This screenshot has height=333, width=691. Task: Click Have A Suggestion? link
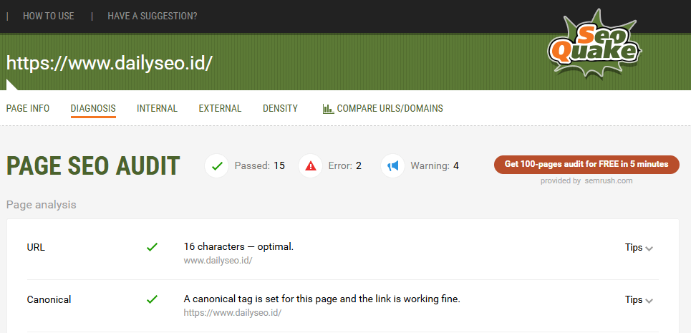pos(153,16)
